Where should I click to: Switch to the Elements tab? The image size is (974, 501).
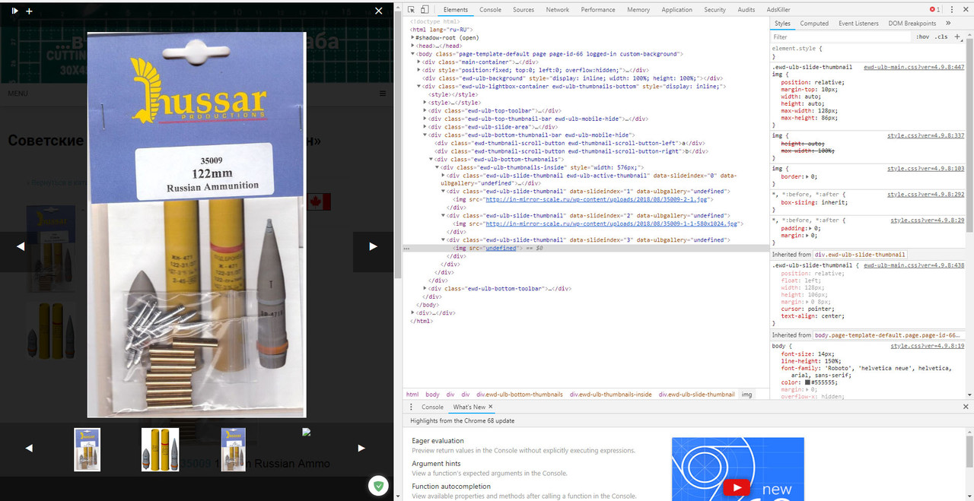coord(455,10)
